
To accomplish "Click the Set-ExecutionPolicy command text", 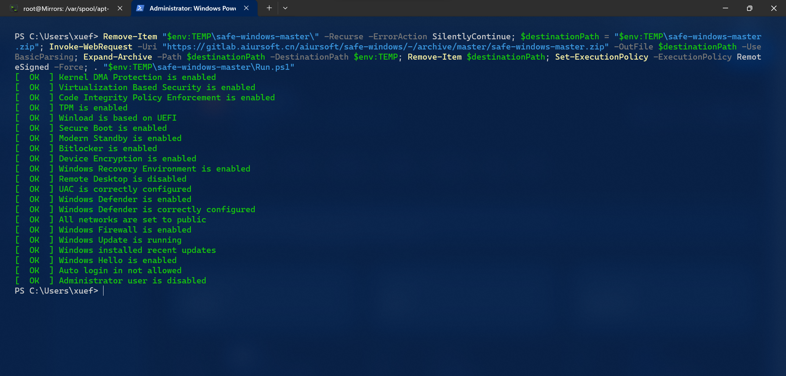I will [x=601, y=57].
